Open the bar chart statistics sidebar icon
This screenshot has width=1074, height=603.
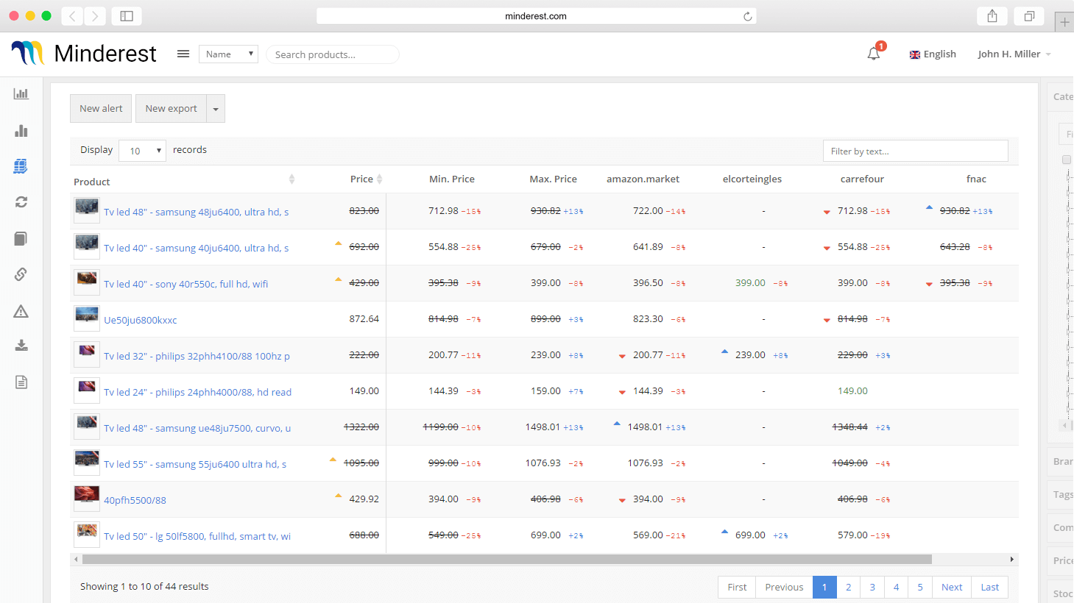point(21,130)
